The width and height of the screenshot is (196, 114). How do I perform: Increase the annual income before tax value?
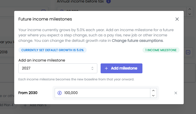(190, 9)
